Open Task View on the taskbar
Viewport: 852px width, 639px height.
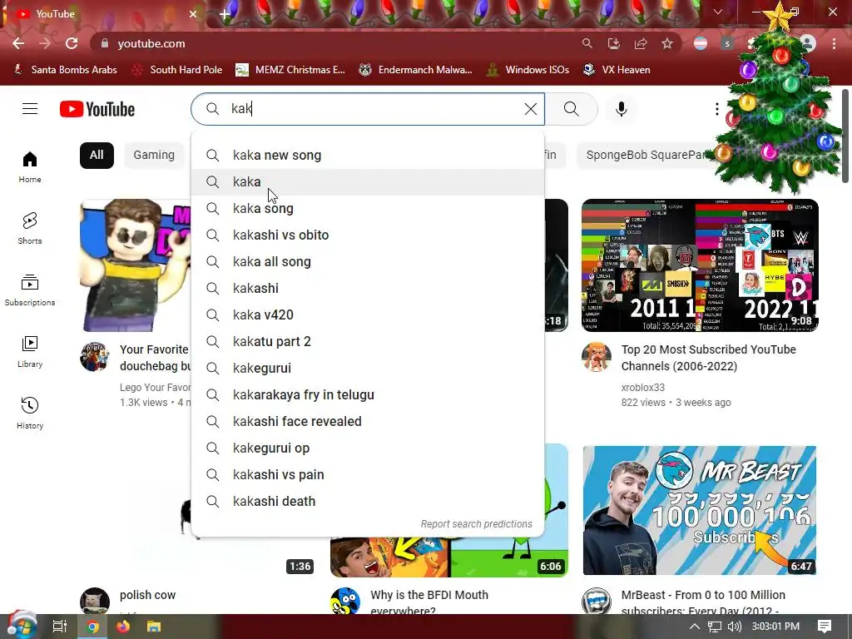pyautogui.click(x=60, y=627)
